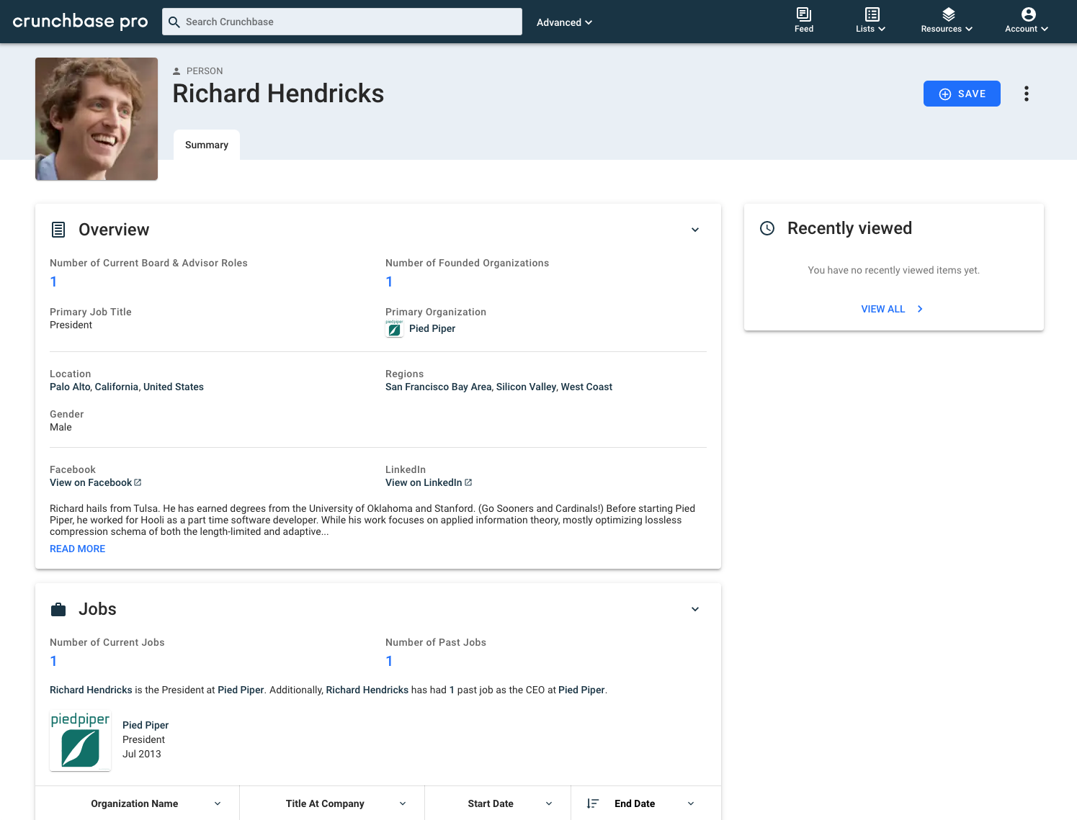Open End Date column dropdown arrow
Viewport: 1077px width, 820px height.
click(x=691, y=803)
